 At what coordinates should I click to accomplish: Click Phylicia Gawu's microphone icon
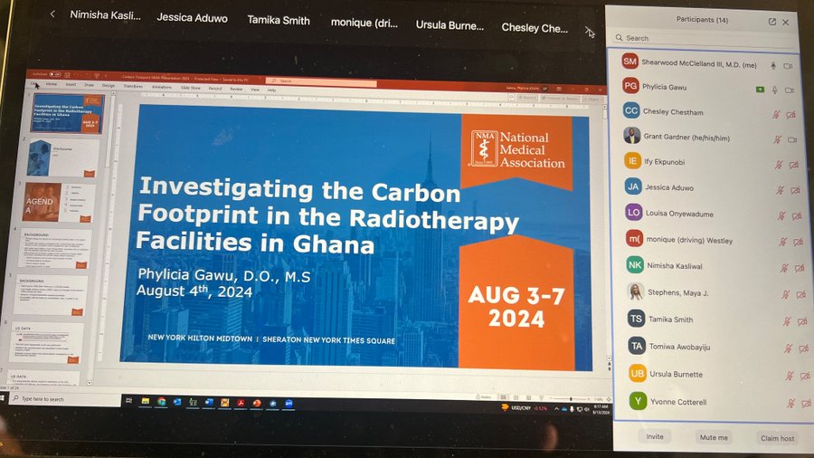point(774,90)
